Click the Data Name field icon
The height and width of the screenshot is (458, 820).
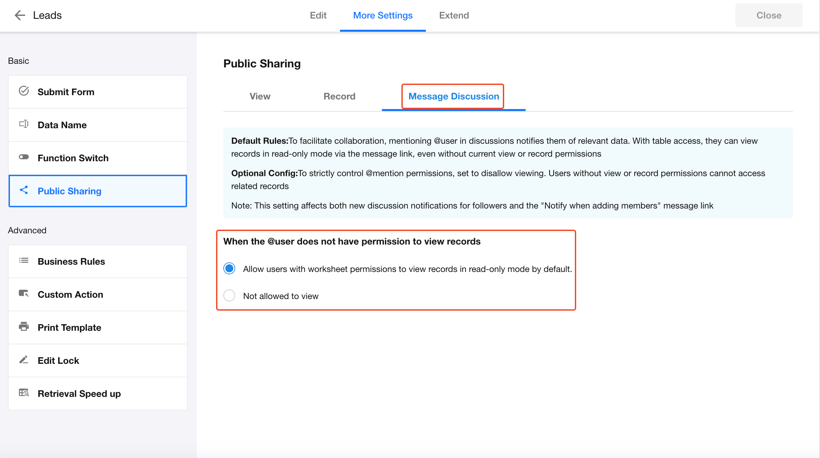(24, 124)
